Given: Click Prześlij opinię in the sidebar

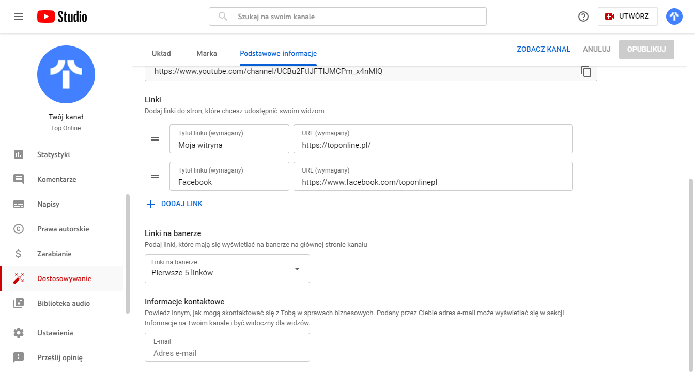Looking at the screenshot, I should [x=62, y=357].
